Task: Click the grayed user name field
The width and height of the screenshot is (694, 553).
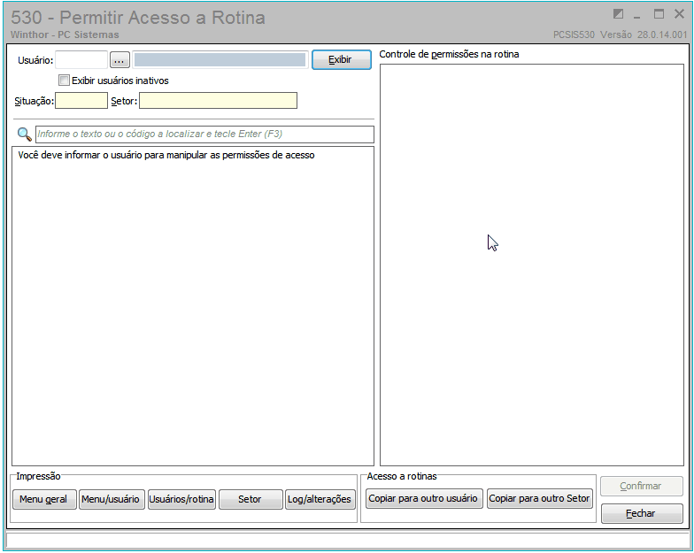Action: pos(220,60)
